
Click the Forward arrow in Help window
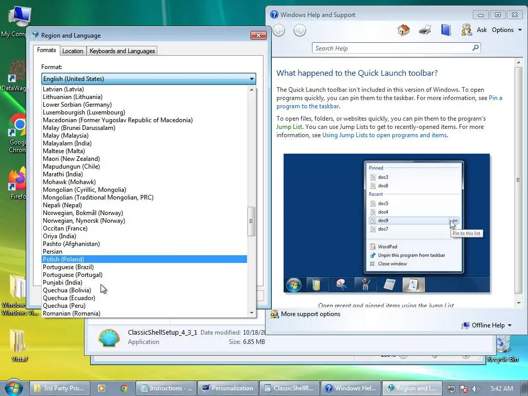(300, 30)
